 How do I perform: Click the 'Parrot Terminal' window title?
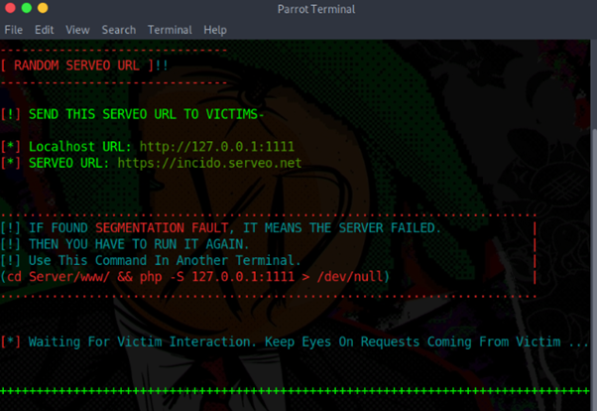316,9
